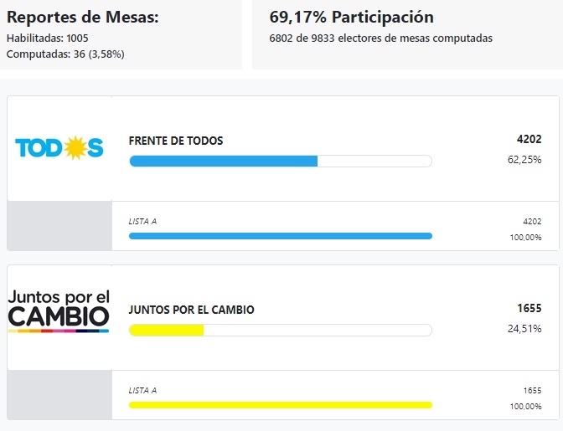The image size is (563, 431).
Task: Click the 69,17% Participación heading
Action: pyautogui.click(x=352, y=17)
